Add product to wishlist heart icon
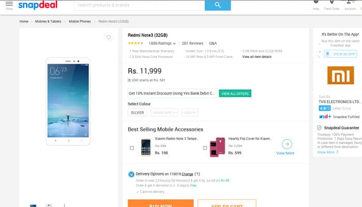The image size is (362, 207). click(x=109, y=37)
